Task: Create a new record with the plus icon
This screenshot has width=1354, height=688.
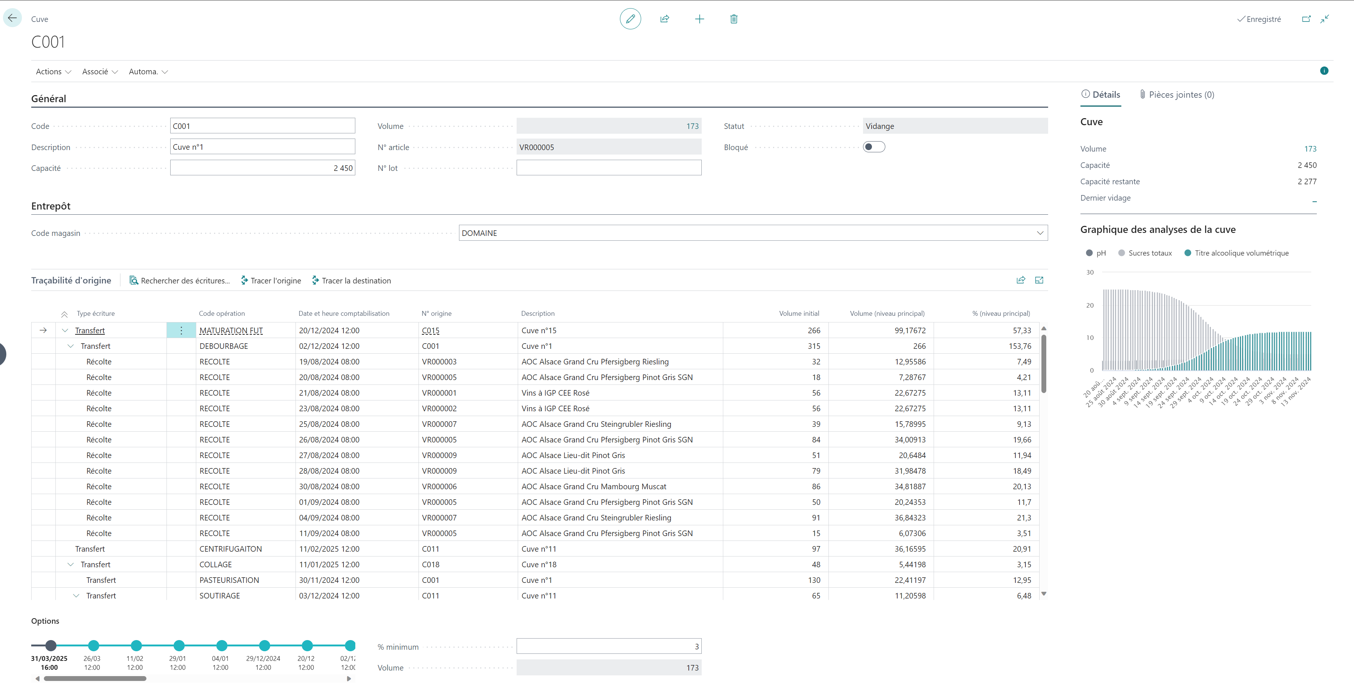Action: point(699,19)
